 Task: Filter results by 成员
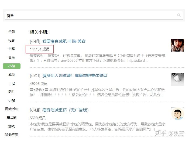[x=12, y=75]
